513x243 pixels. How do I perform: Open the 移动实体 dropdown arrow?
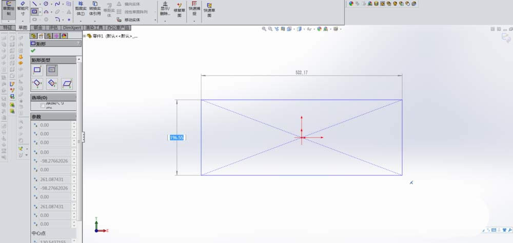click(155, 20)
